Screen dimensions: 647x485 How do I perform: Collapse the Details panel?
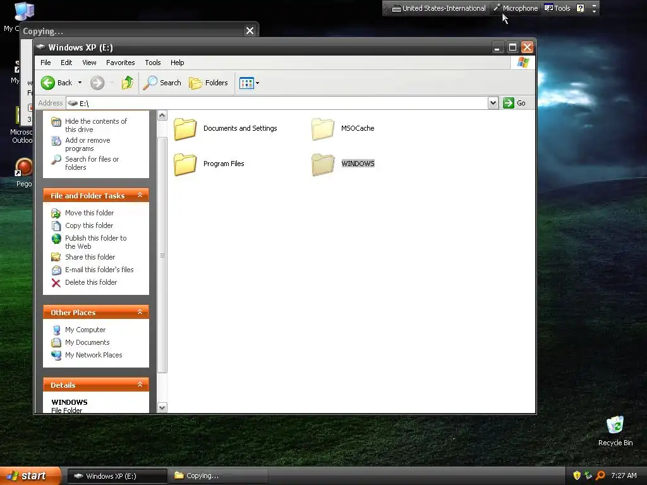coord(140,385)
